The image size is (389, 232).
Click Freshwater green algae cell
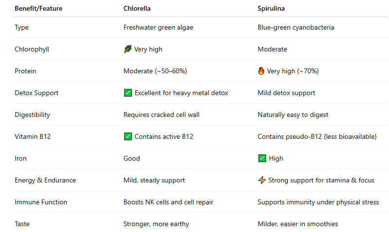[159, 28]
